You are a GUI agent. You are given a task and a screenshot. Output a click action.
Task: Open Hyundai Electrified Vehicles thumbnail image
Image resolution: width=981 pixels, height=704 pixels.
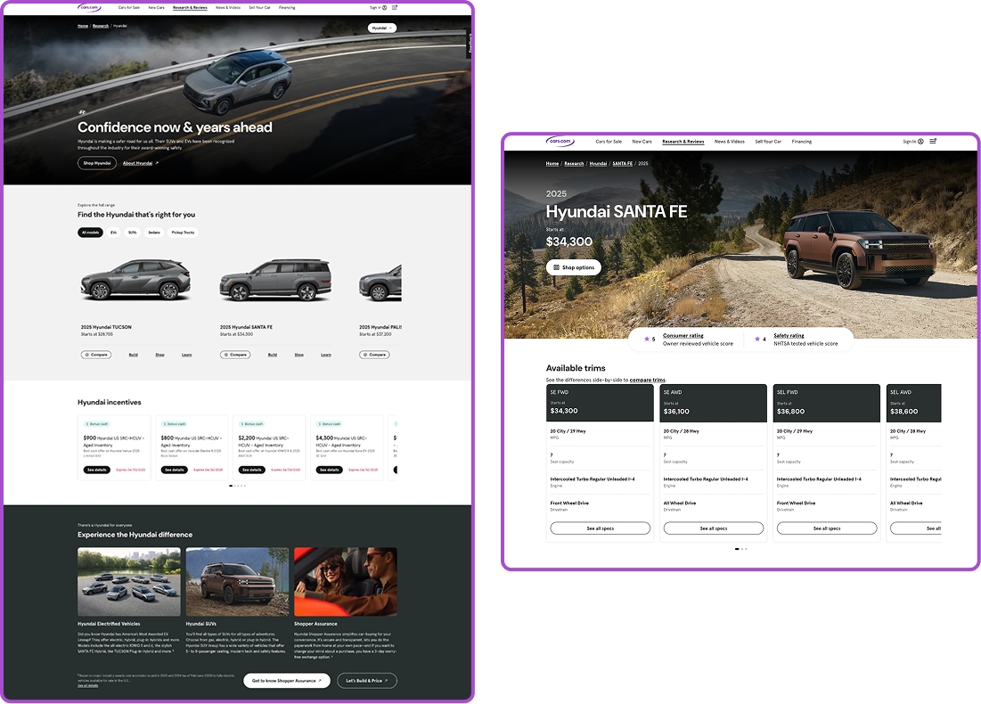(x=129, y=581)
